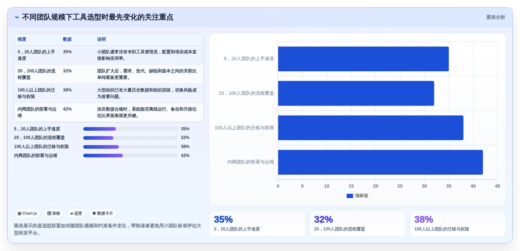Click the chart y-axis label 100人以上团队的迁移与权限
The height and width of the screenshot is (251, 520).
pos(245,128)
